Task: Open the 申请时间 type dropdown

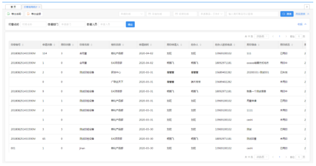Action: coord(132,14)
